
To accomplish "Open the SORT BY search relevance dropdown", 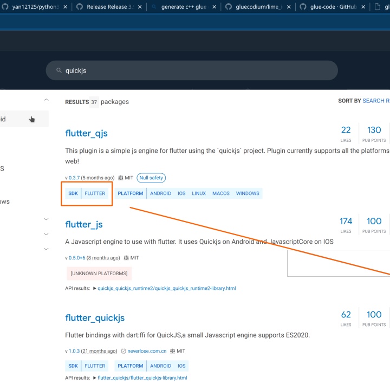I will 376,101.
